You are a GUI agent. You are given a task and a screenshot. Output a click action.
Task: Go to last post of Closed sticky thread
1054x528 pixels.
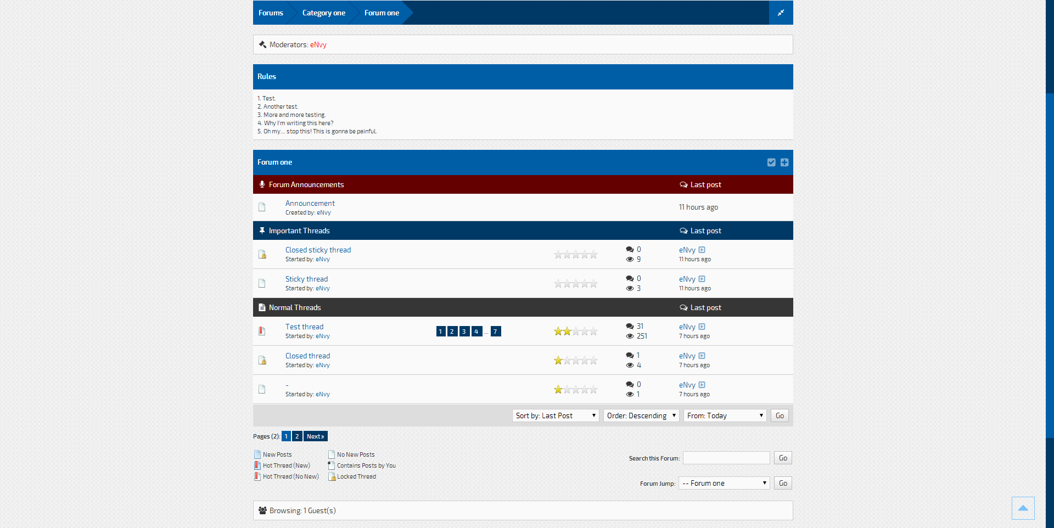[702, 250]
